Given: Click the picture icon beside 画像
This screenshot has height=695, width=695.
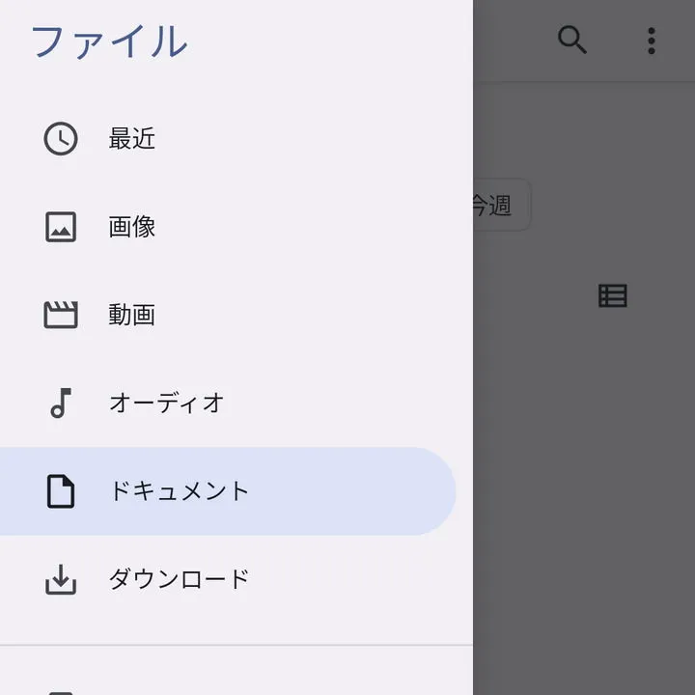Looking at the screenshot, I should (61, 227).
